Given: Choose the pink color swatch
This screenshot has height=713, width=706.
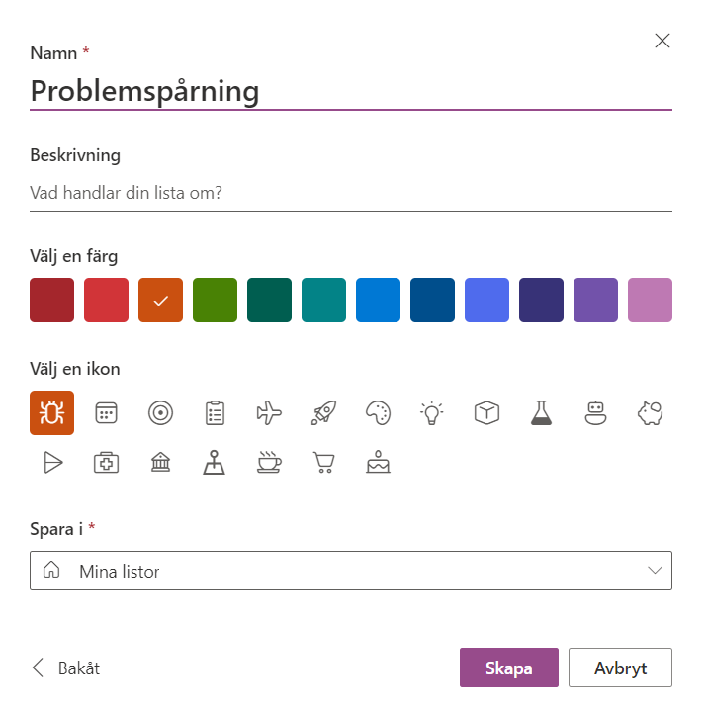Looking at the screenshot, I should (x=650, y=300).
